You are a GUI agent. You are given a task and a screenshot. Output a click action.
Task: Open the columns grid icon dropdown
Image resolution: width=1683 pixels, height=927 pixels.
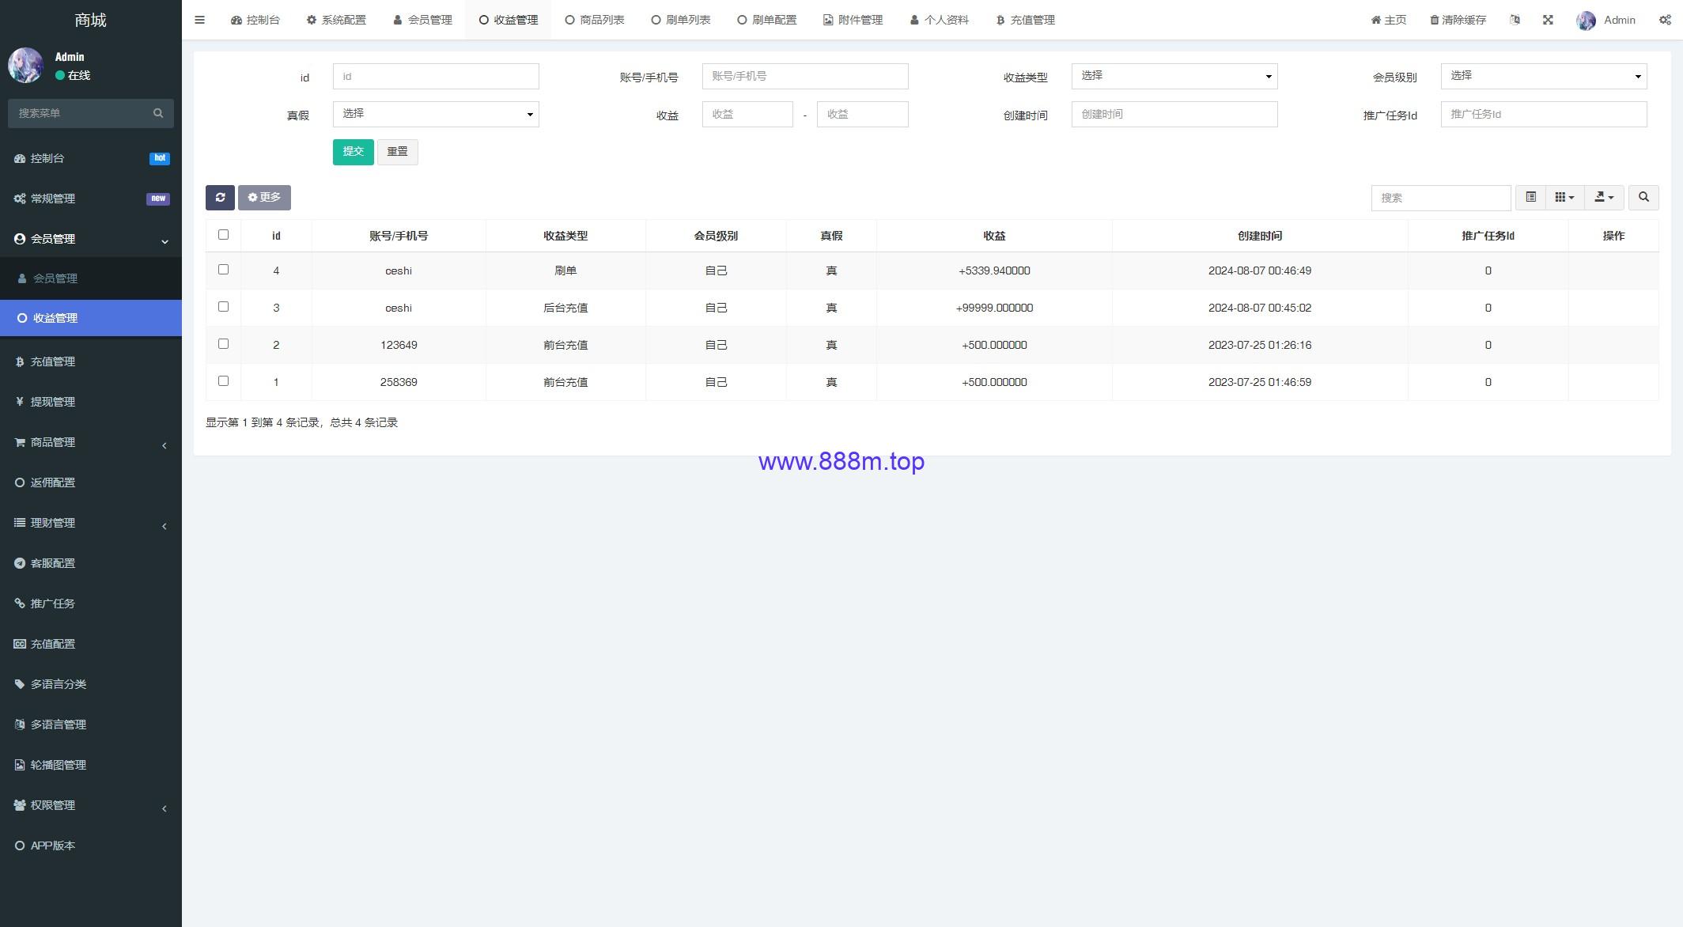point(1564,198)
